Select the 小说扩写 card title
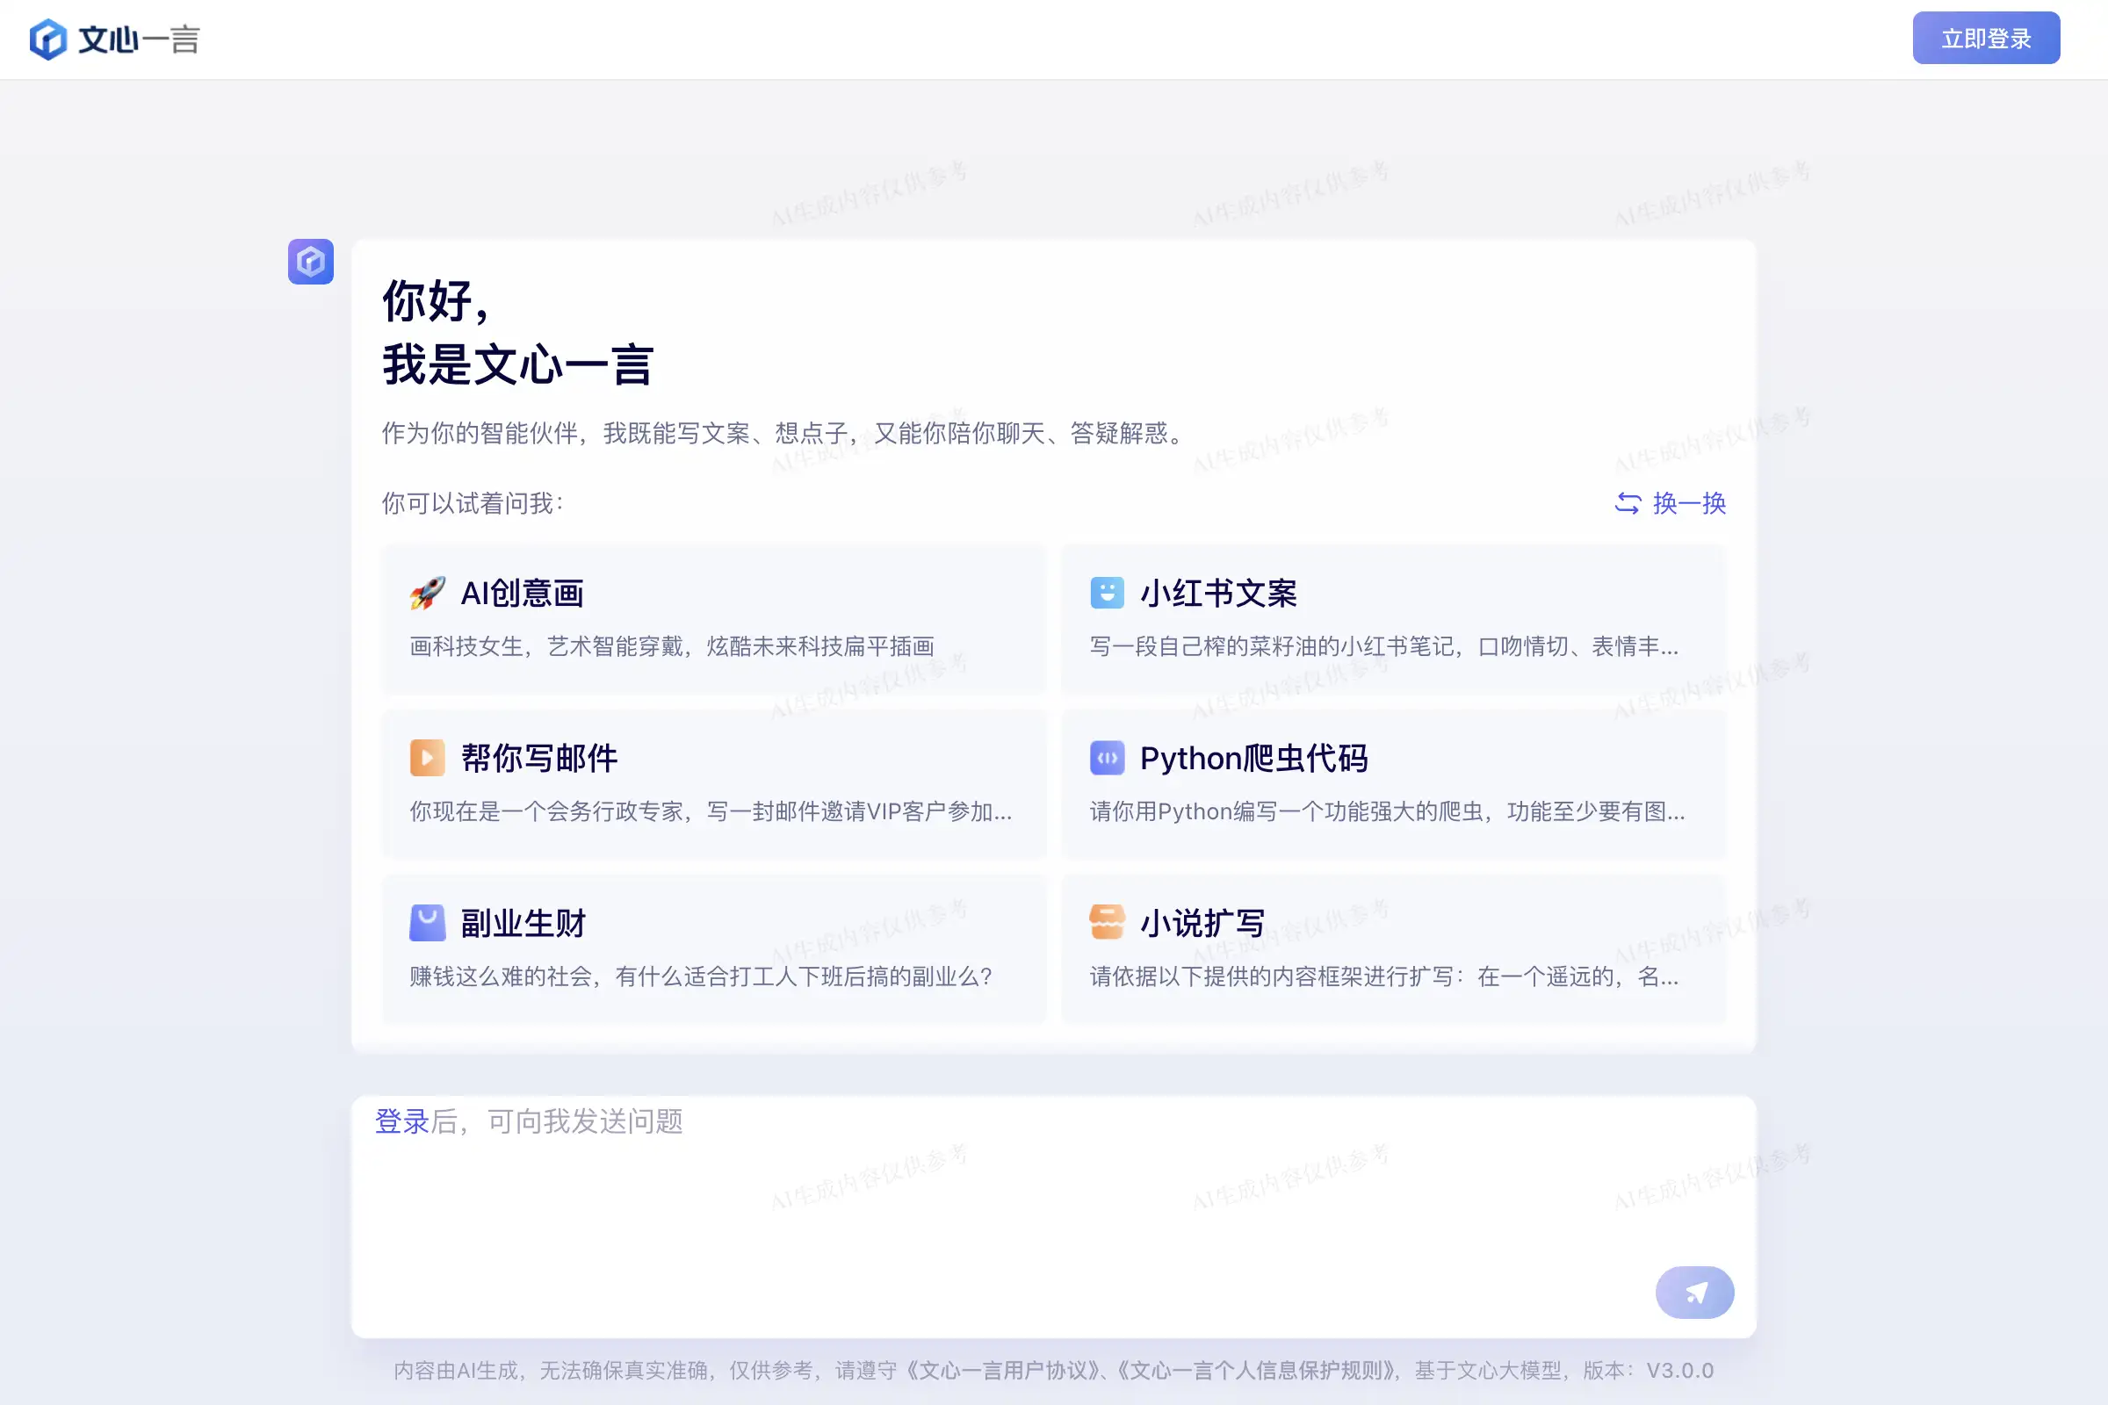This screenshot has width=2108, height=1405. coord(1202,923)
